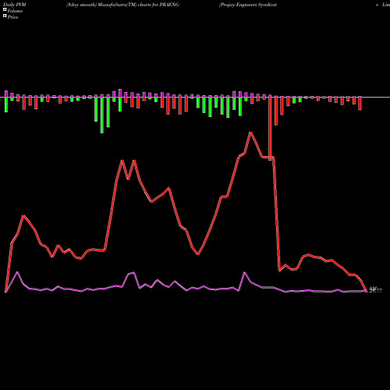This screenshot has width=390, height=390.
Task: Click the purple Volume legend swatch
Action: pos(5,9)
